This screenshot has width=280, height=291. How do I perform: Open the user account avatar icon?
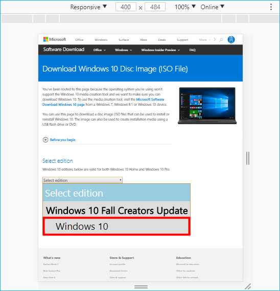tap(231, 39)
